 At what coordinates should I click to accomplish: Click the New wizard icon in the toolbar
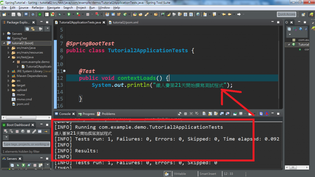(4, 14)
